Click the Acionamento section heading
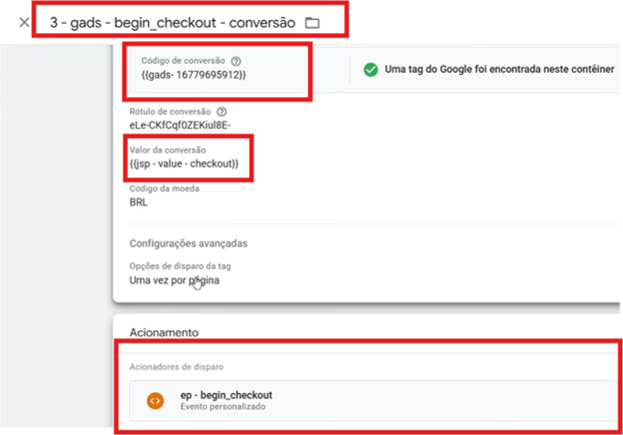623x435 pixels. (x=164, y=333)
